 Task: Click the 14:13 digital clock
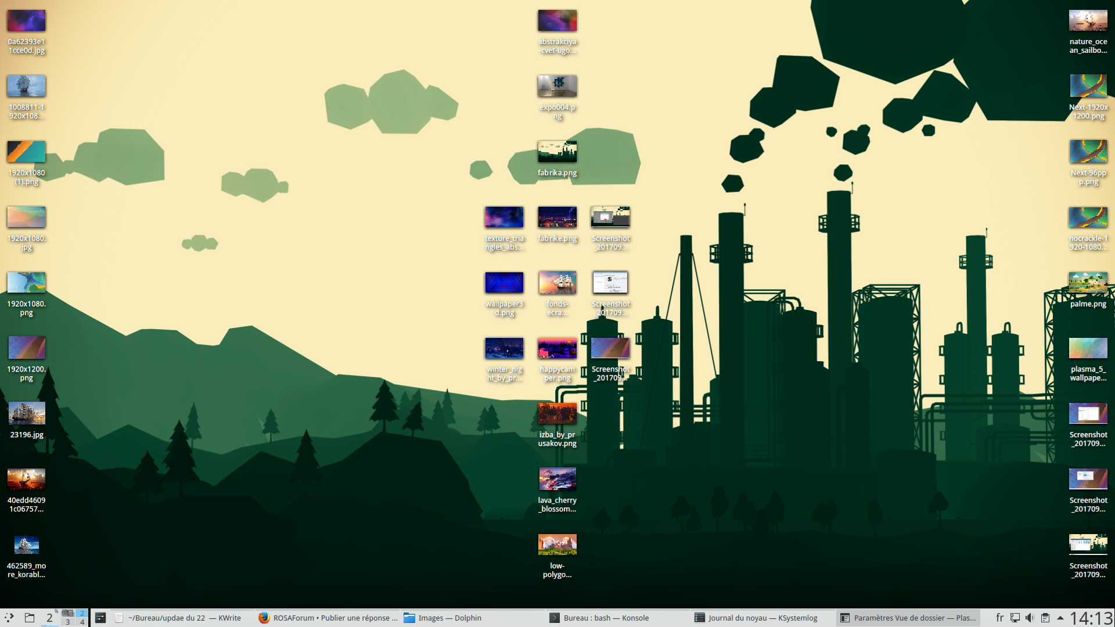pos(1091,618)
